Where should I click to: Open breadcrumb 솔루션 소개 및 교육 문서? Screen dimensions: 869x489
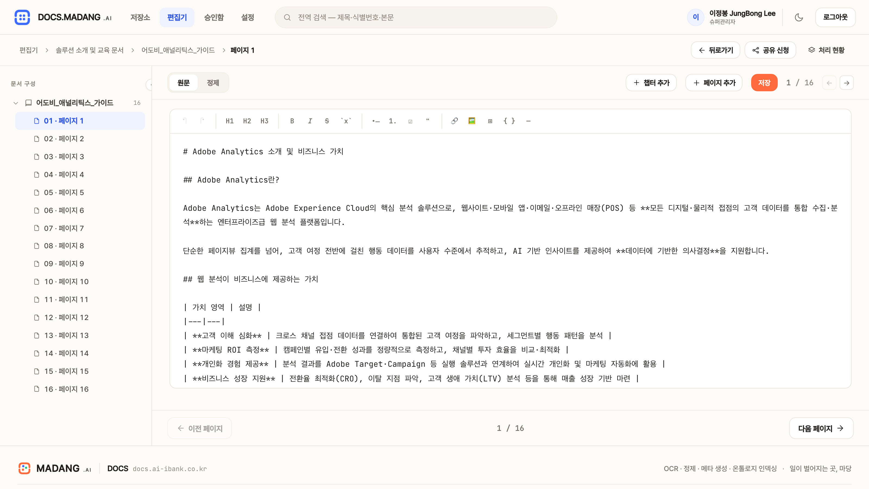coord(89,50)
